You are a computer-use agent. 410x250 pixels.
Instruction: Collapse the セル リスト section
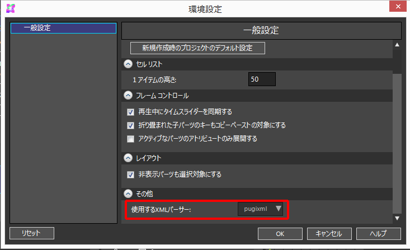(128, 64)
